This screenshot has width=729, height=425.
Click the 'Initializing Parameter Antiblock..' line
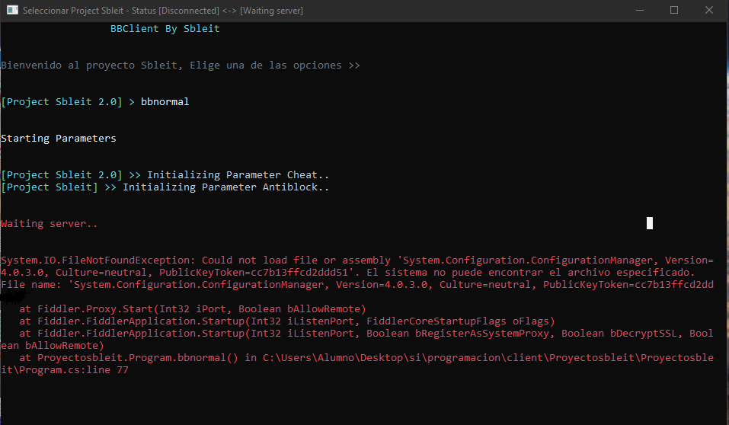click(225, 187)
